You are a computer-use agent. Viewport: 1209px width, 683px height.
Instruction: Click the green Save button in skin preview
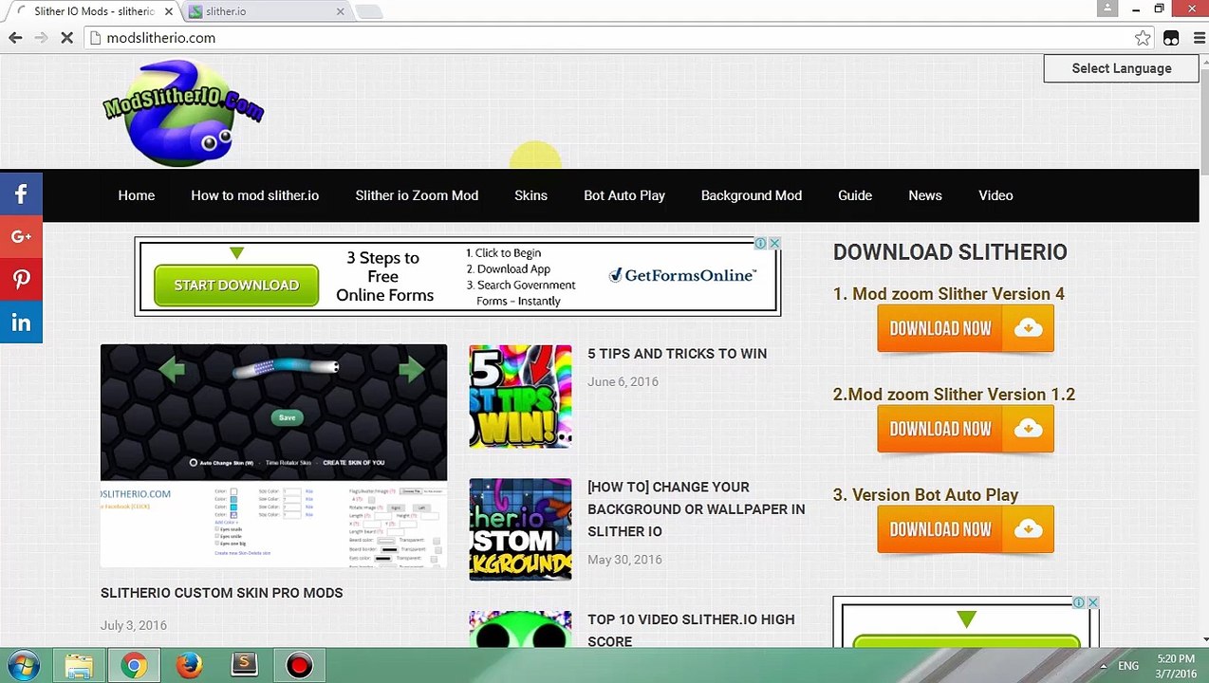pyautogui.click(x=287, y=417)
